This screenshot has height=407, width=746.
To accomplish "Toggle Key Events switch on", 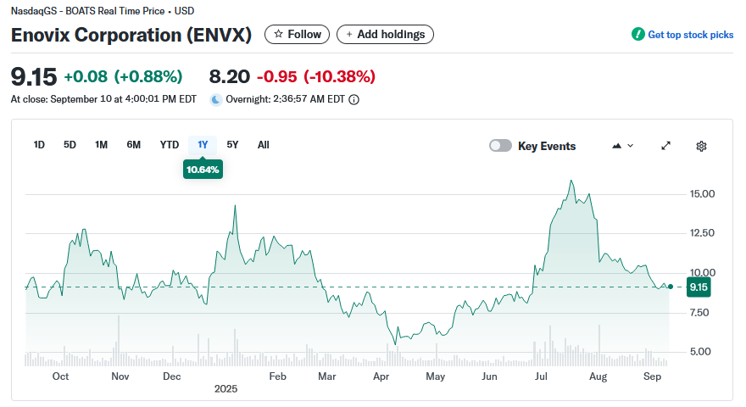I will [x=500, y=146].
